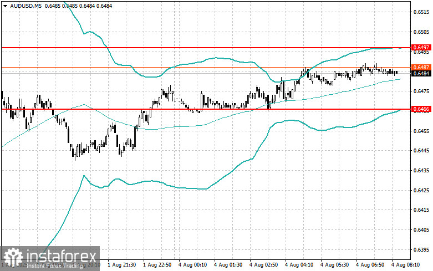Select the orange 0.6487 price tag
The height and width of the screenshot is (271, 433).
(x=421, y=67)
